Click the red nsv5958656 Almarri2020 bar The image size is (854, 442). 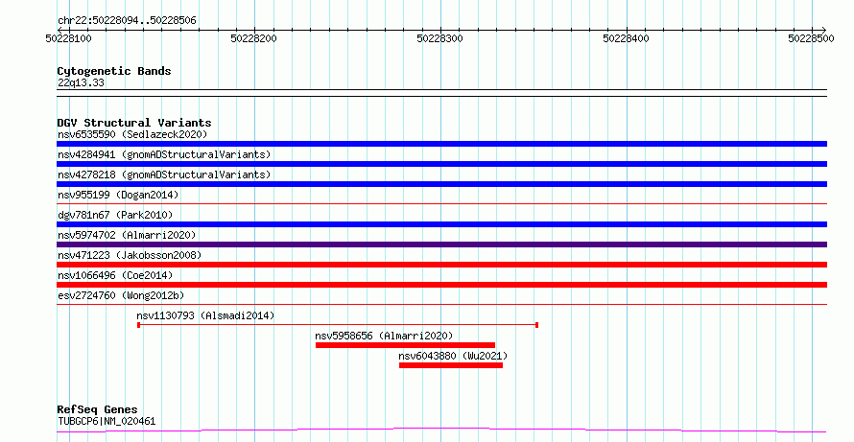pyautogui.click(x=405, y=345)
